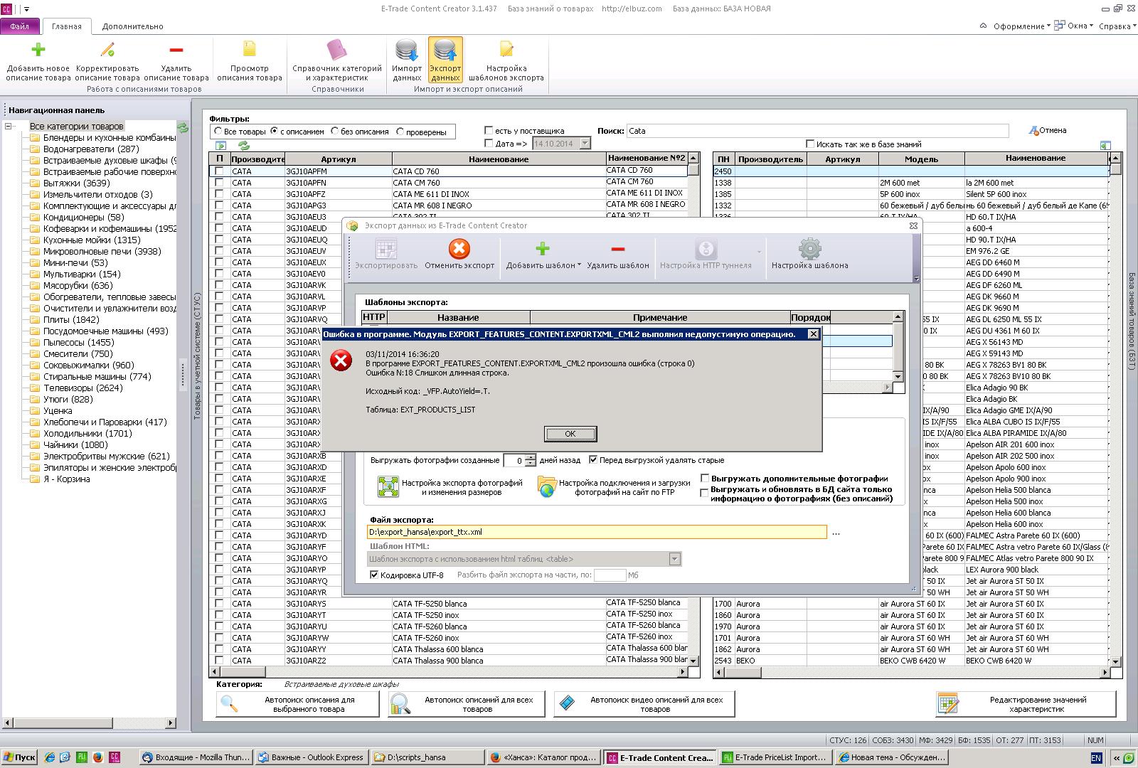
Task: Switch to Входящие - Mozilla Thunderbird in taskbar
Action: click(x=196, y=757)
